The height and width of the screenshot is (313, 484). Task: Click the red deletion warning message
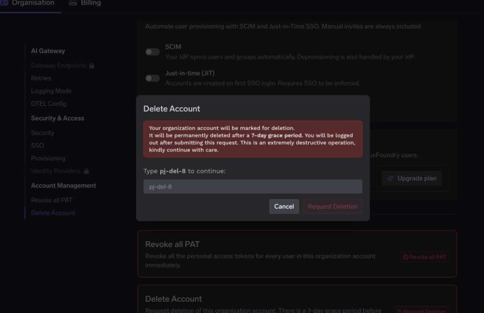pyautogui.click(x=253, y=139)
